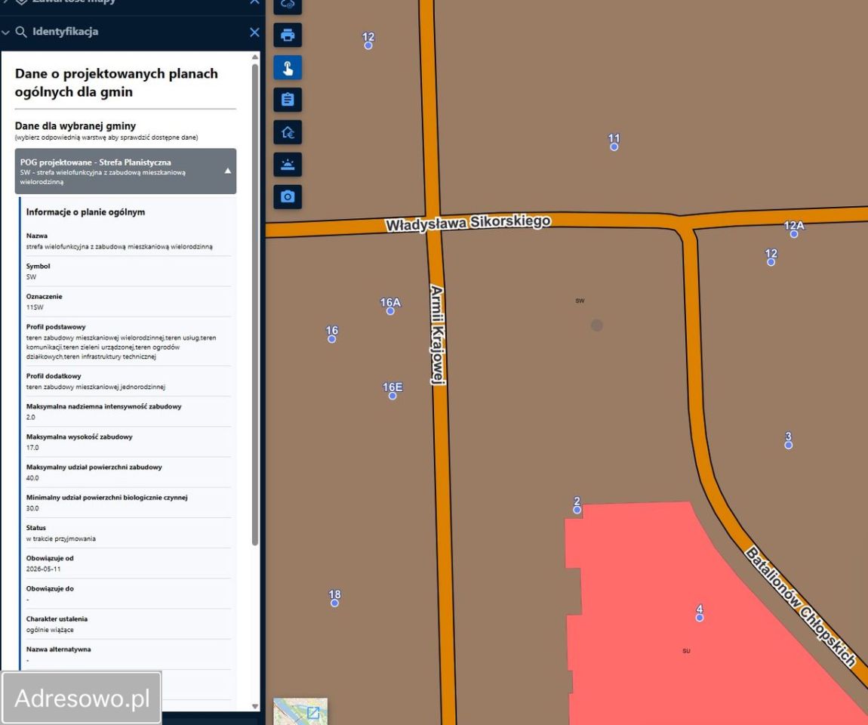Take a map snapshot with camera icon
The height and width of the screenshot is (725, 868).
coord(288,196)
